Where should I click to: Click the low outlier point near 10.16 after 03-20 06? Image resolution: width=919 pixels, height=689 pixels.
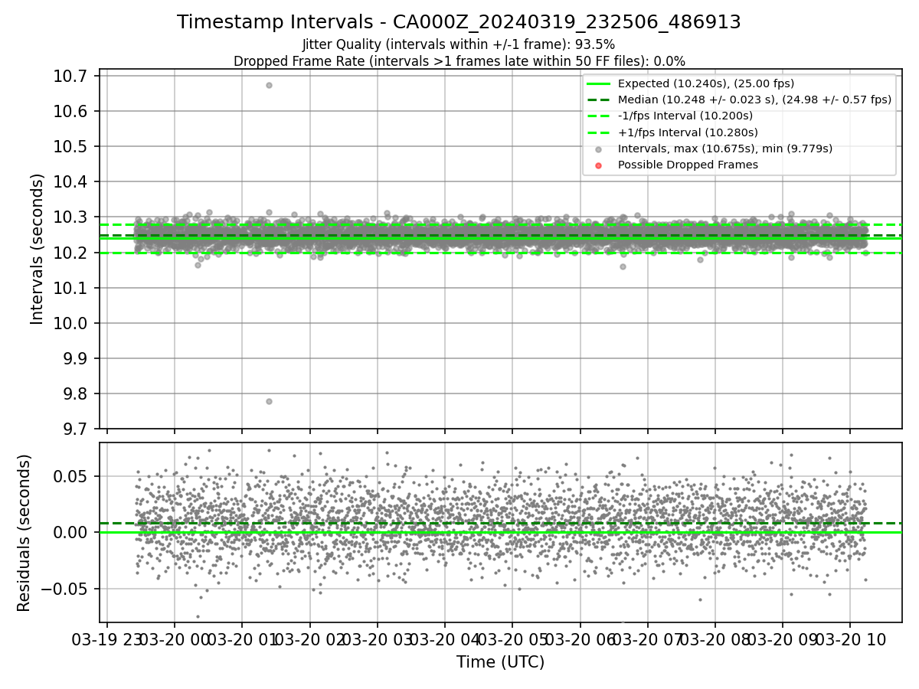click(623, 266)
